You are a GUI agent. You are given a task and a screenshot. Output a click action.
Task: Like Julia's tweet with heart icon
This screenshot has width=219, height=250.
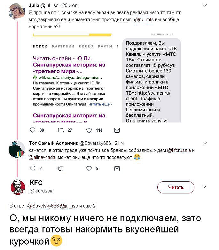[90, 130]
